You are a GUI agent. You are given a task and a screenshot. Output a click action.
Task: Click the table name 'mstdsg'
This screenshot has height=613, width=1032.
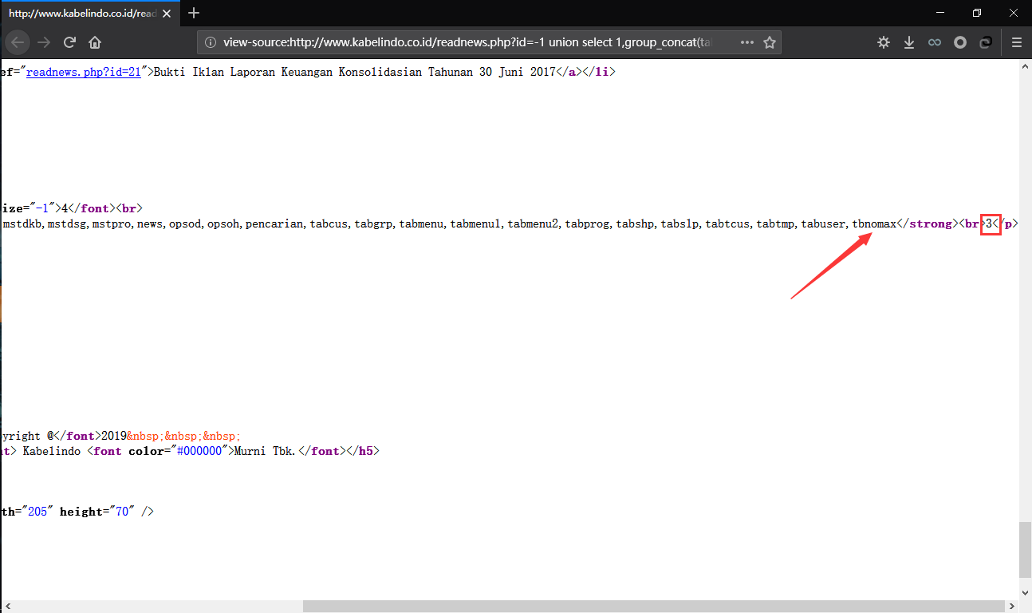pos(66,224)
